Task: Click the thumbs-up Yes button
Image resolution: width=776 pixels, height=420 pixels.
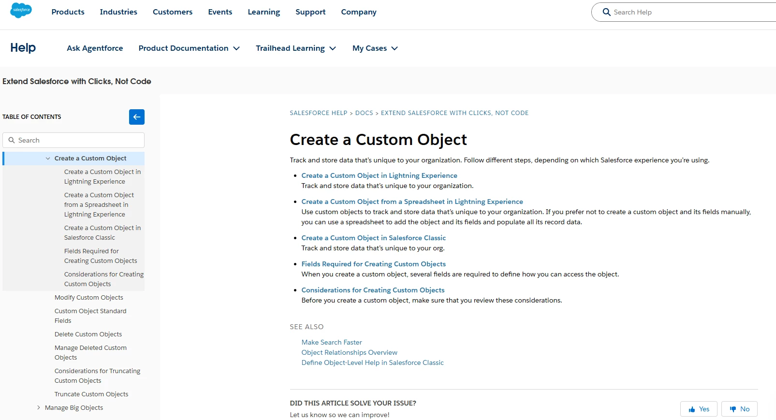Action: (699, 409)
